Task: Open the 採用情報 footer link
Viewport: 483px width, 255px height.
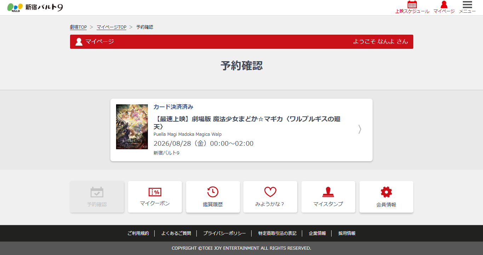Action: pos(347,233)
